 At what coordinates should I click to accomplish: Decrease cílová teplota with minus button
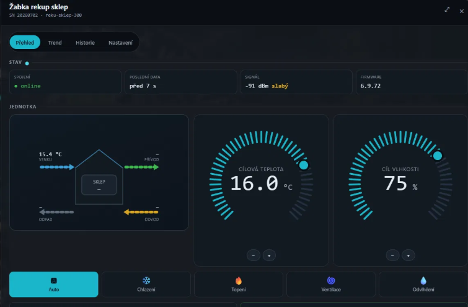tap(254, 256)
